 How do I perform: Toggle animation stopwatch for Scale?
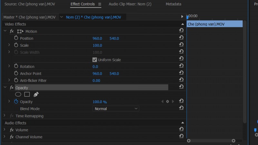point(16,45)
